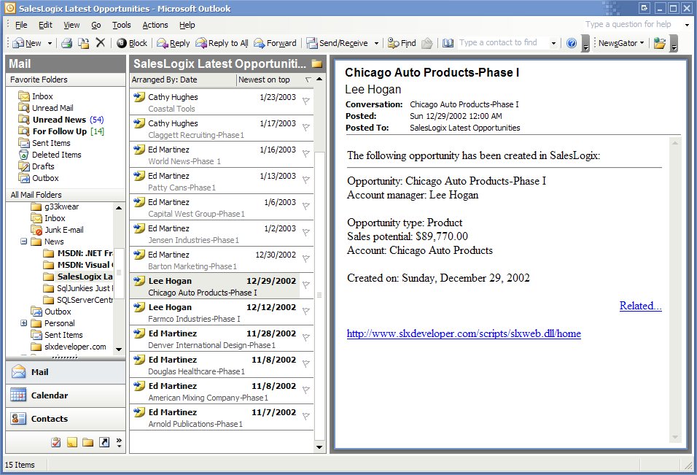
Task: Flag the World News-Phase 1 message
Action: tap(305, 154)
